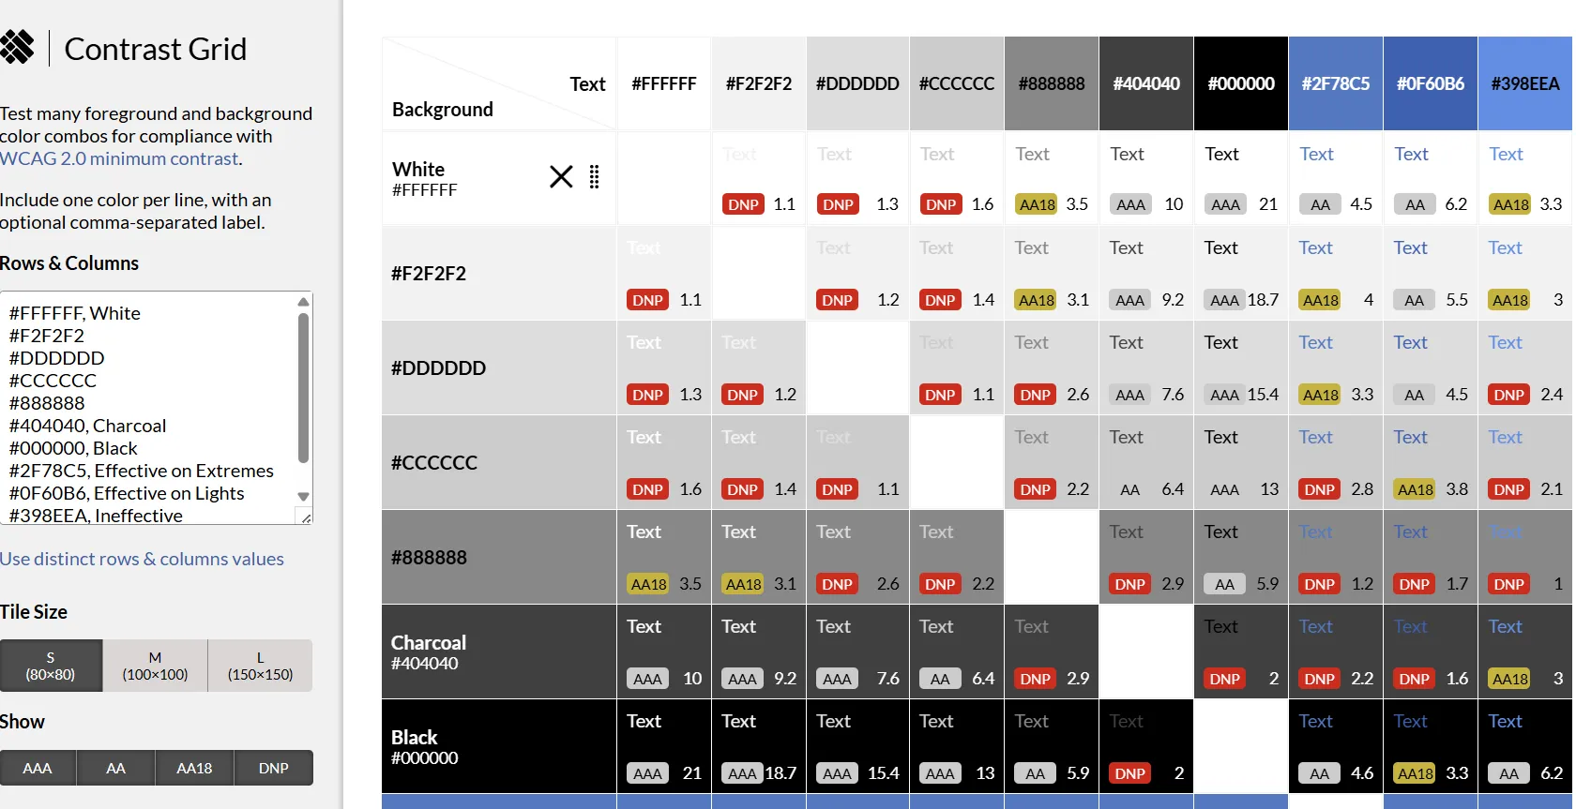This screenshot has height=809, width=1576.
Task: Select the M (100×100) tile size
Action: (x=155, y=666)
